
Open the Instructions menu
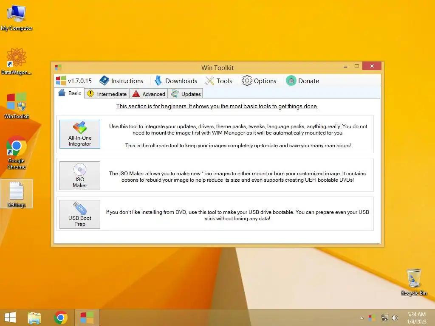(x=121, y=81)
